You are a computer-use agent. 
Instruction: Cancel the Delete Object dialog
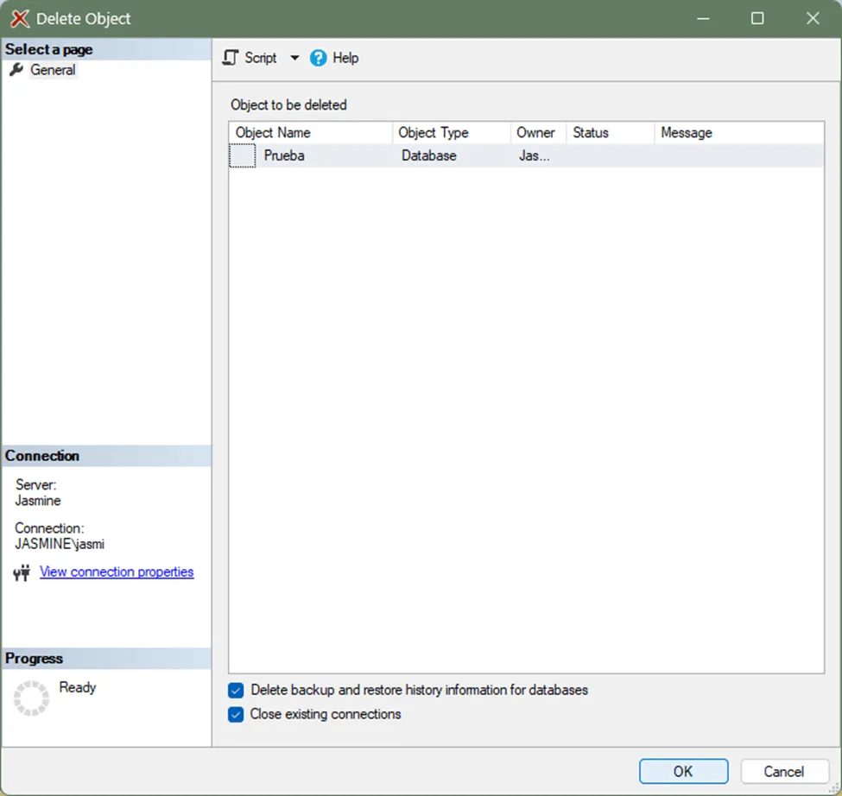point(783,771)
